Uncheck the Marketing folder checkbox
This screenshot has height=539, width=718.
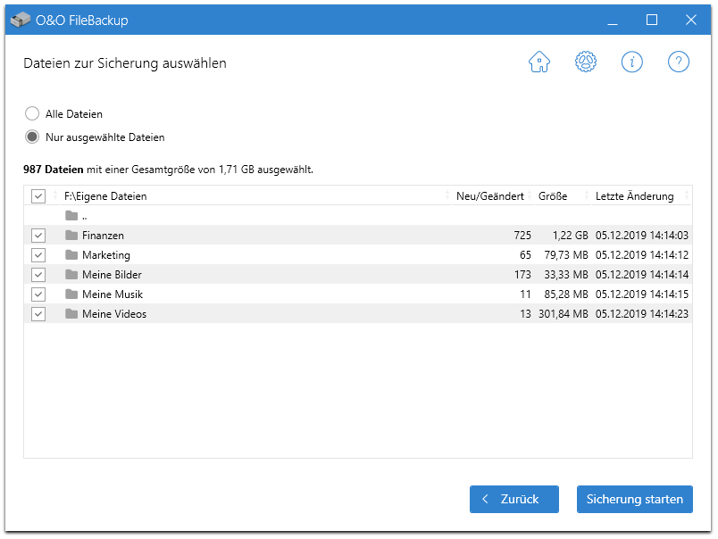[x=38, y=255]
